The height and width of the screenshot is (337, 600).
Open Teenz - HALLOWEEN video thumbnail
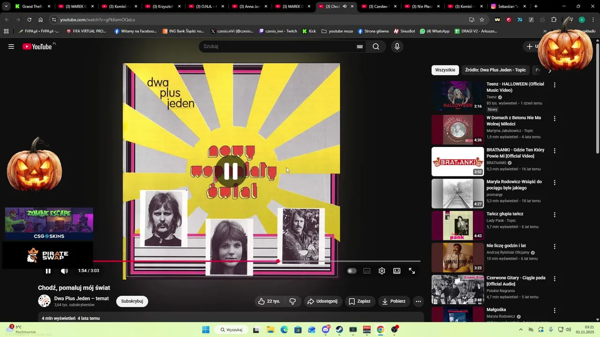[x=457, y=96]
